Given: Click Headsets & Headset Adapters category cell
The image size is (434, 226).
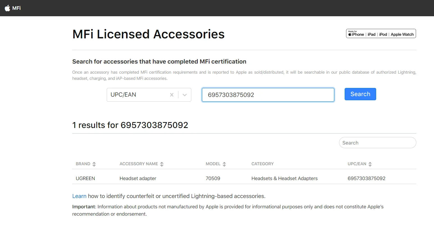Looking at the screenshot, I should [x=285, y=178].
